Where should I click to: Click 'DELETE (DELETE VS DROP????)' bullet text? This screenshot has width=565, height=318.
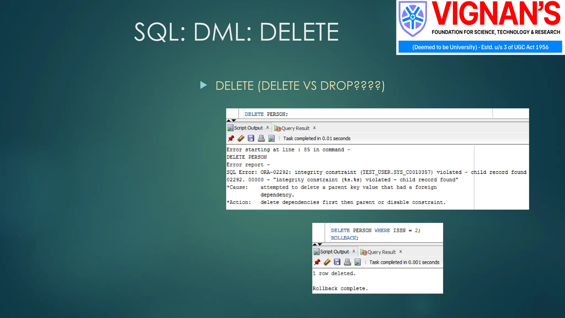tap(300, 86)
